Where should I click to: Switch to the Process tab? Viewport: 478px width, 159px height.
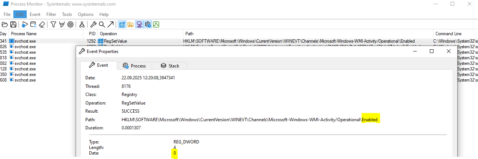click(134, 66)
